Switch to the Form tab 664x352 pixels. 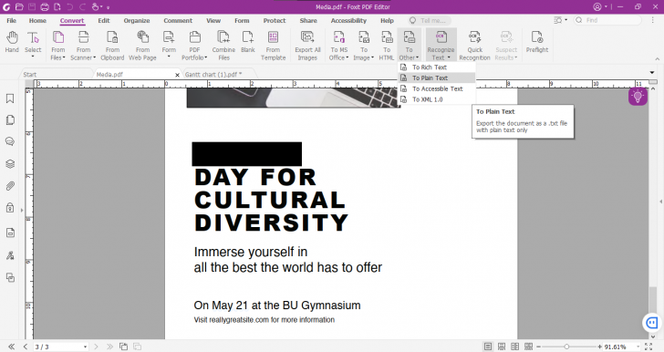pos(242,20)
